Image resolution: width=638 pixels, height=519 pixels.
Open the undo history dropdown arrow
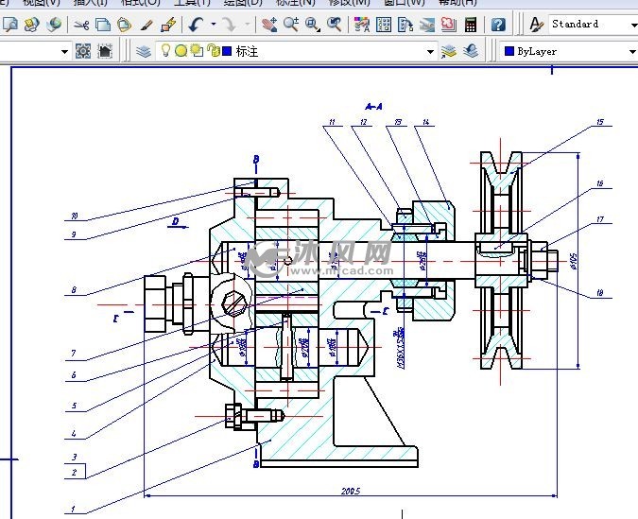point(214,25)
